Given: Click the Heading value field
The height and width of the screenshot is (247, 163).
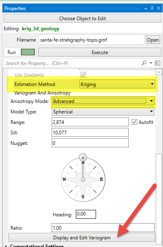Looking at the screenshot, I should tap(86, 214).
